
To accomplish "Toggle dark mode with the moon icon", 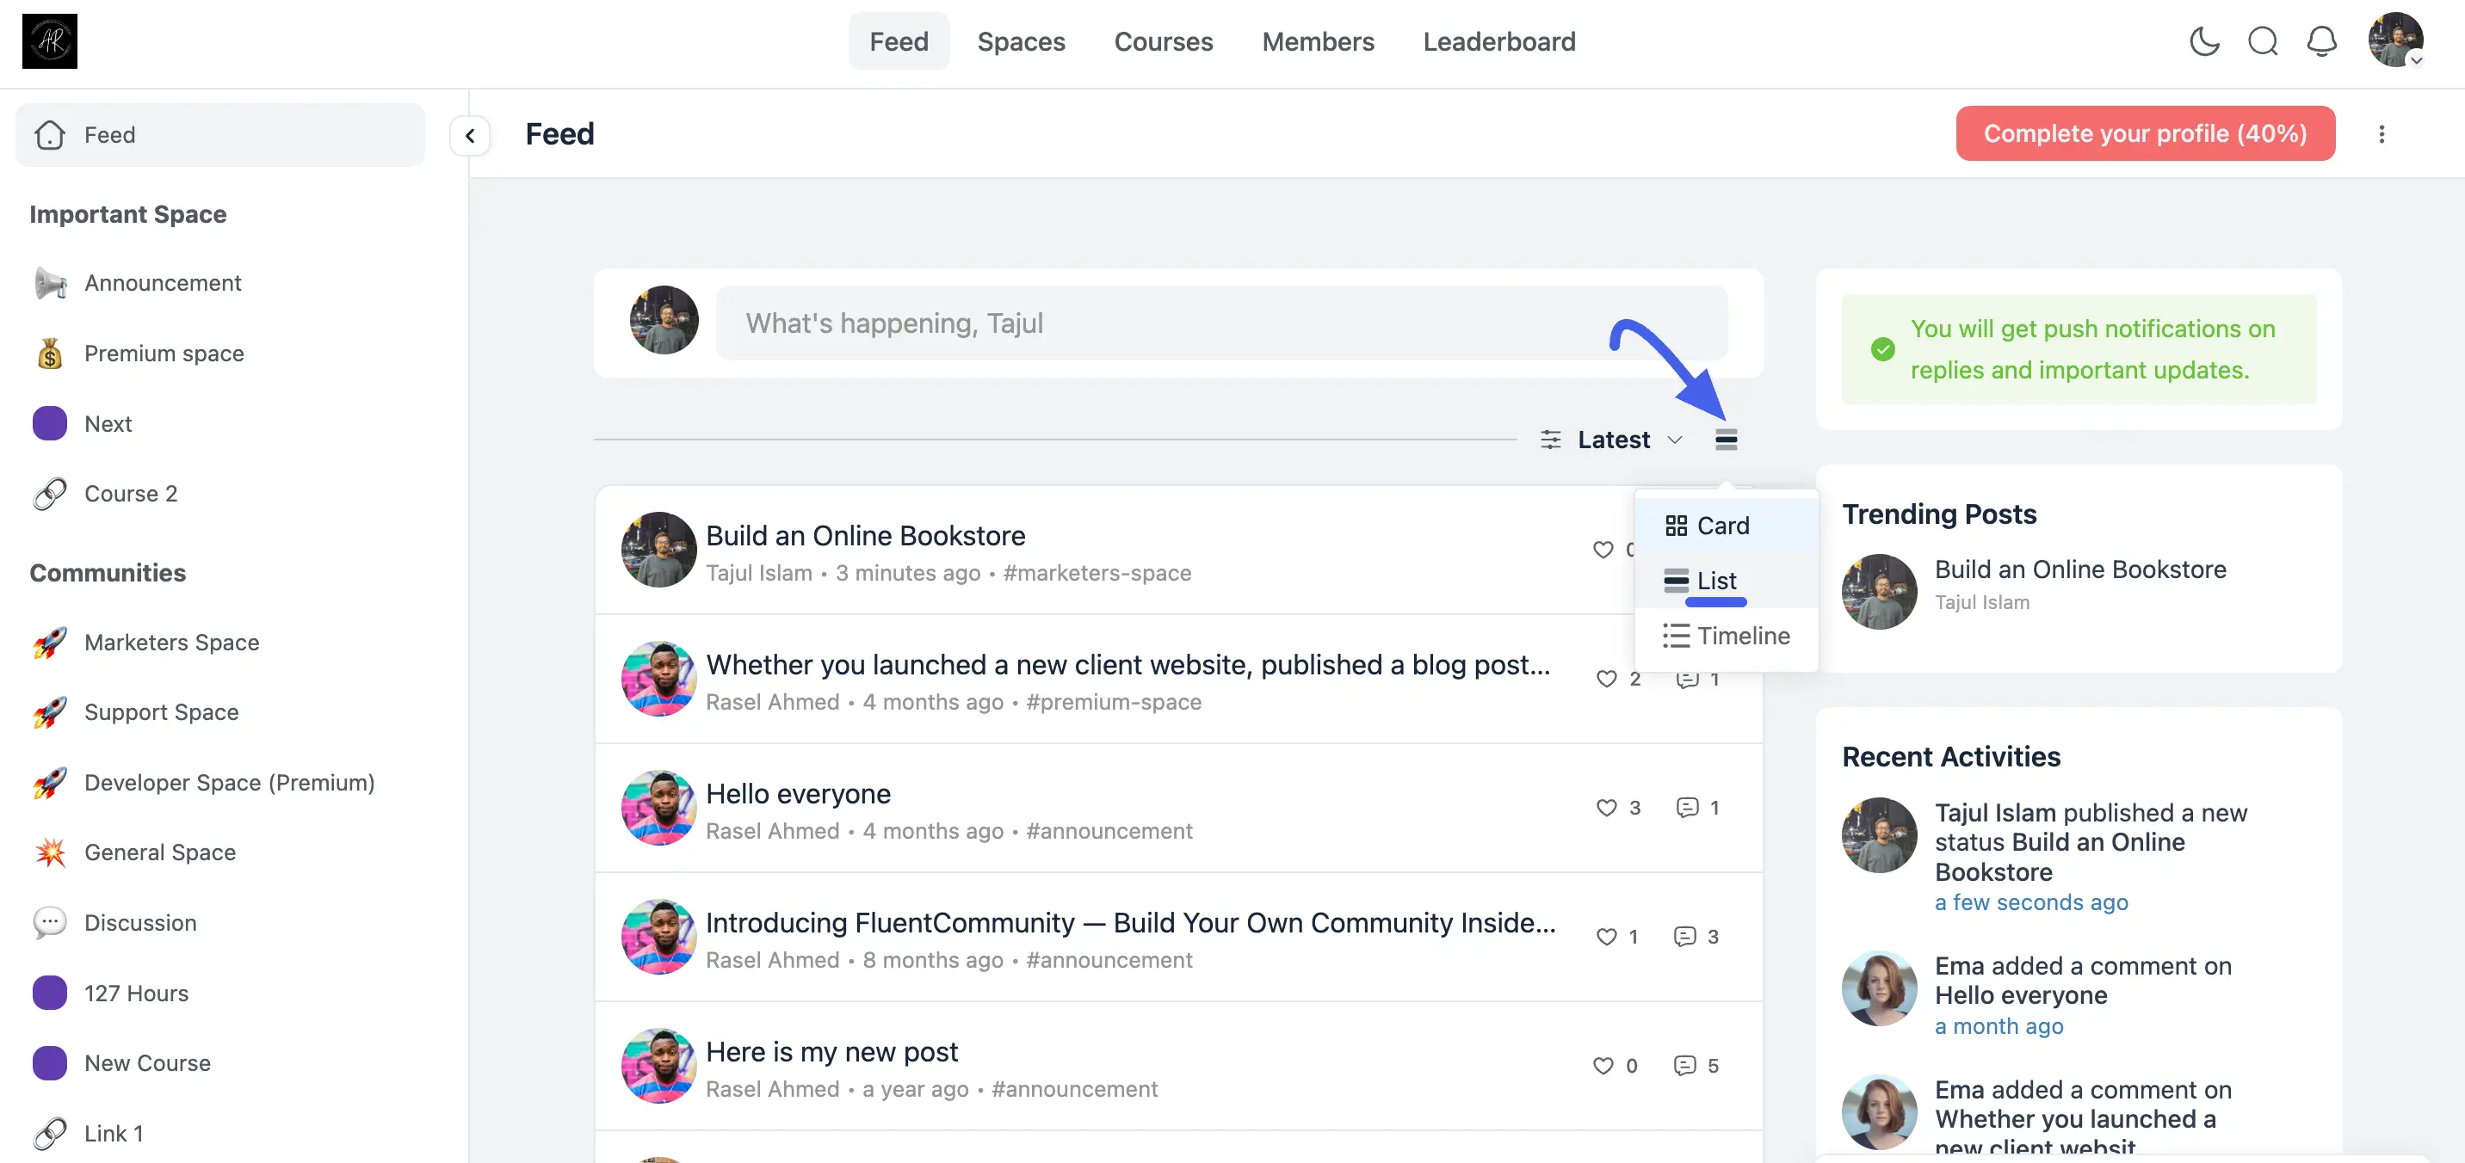I will coord(2203,41).
